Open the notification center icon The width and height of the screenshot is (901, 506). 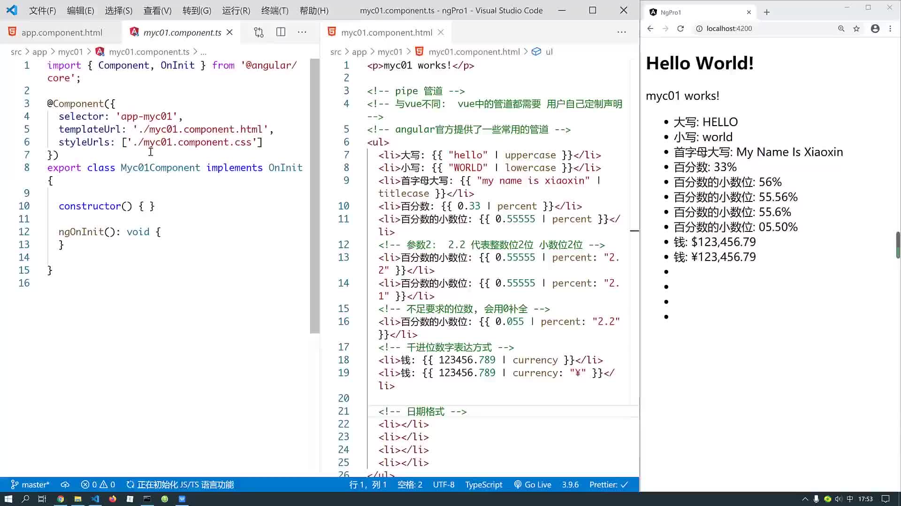point(886,499)
